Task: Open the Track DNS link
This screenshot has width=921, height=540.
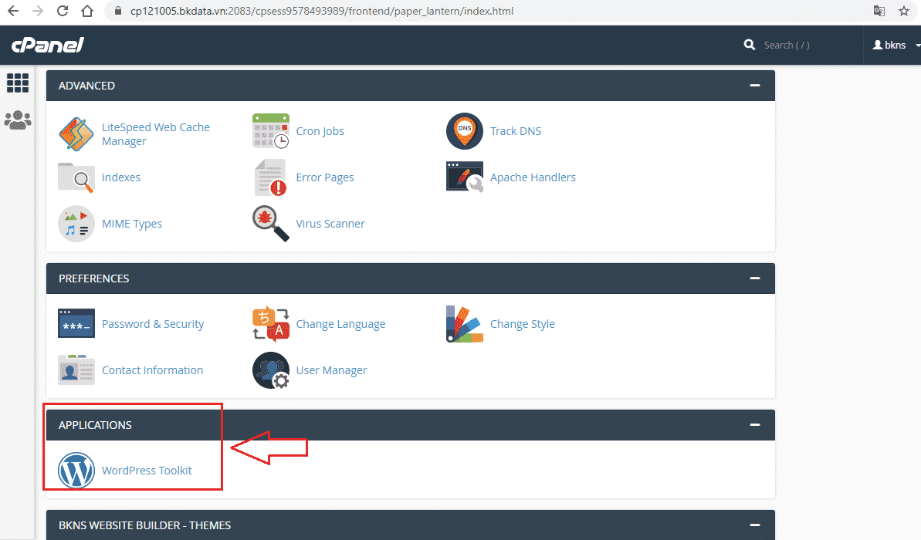Action: (516, 131)
